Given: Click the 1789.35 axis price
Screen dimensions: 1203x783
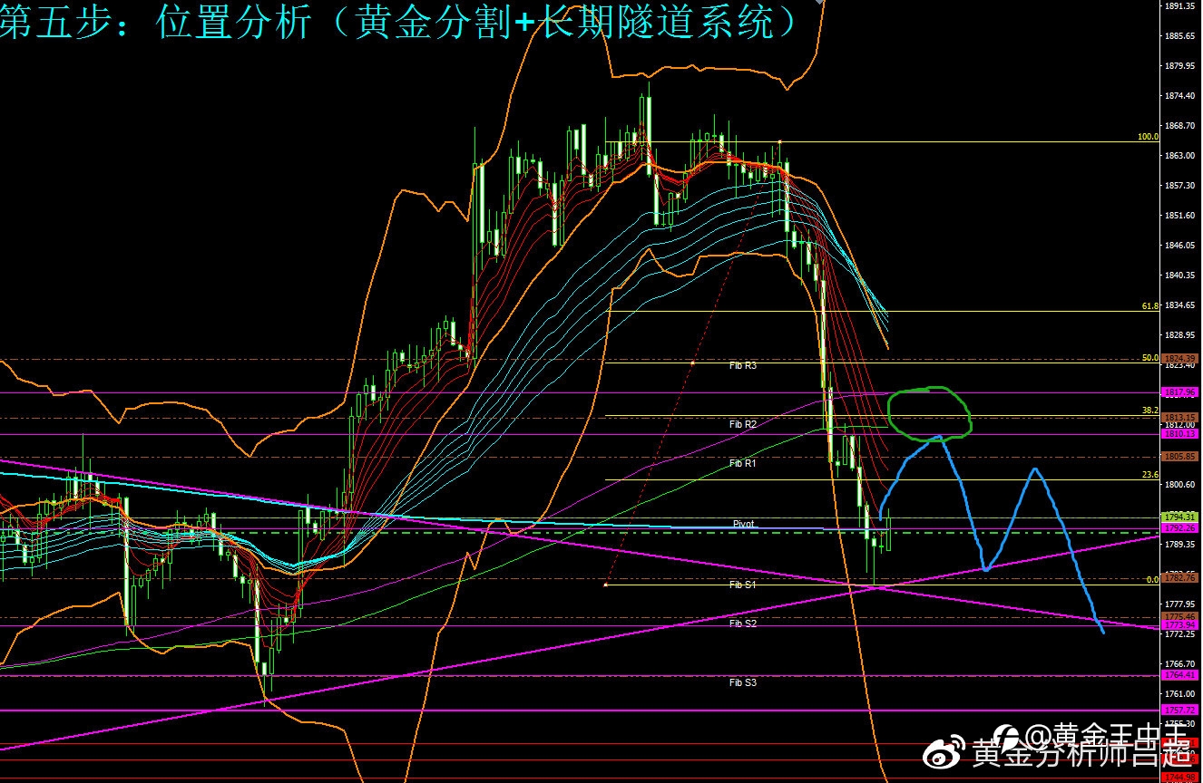Looking at the screenshot, I should tap(1179, 544).
